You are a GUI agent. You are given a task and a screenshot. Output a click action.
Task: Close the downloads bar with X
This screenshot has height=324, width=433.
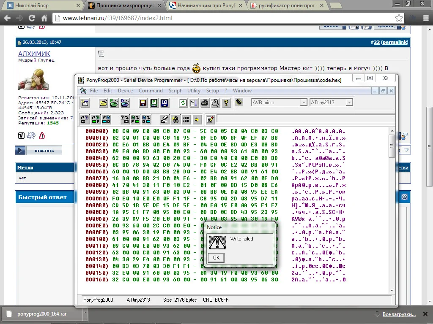(425, 314)
